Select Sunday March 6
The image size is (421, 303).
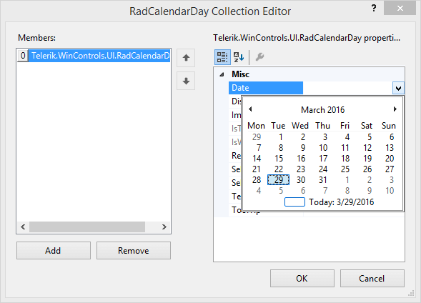392,137
